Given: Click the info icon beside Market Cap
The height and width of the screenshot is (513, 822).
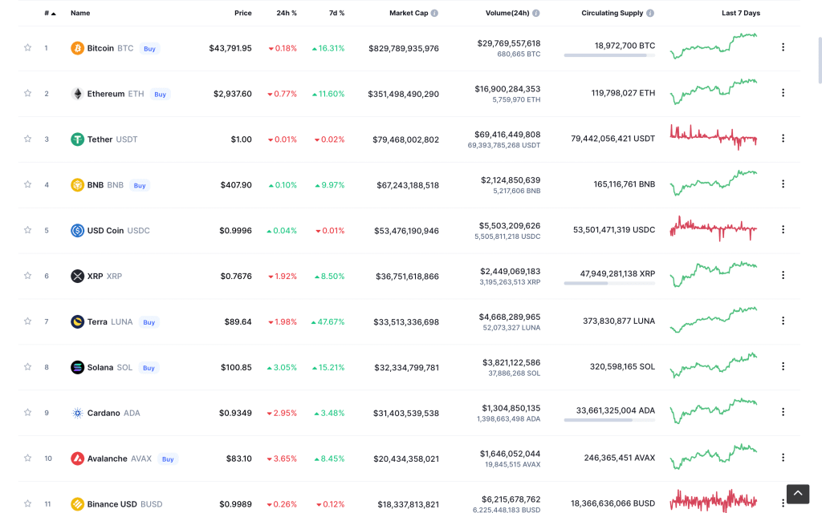Looking at the screenshot, I should pos(434,14).
